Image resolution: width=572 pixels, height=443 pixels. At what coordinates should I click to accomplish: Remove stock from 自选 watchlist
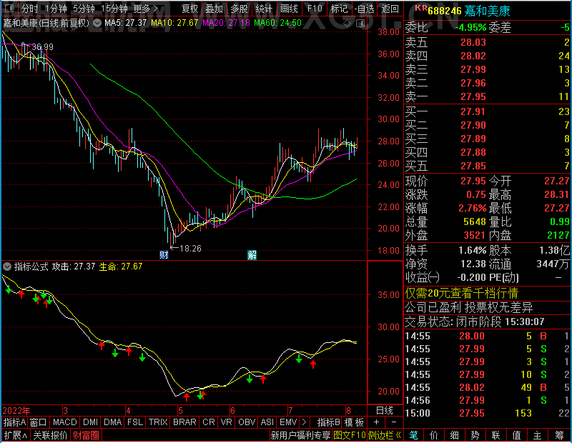click(365, 9)
